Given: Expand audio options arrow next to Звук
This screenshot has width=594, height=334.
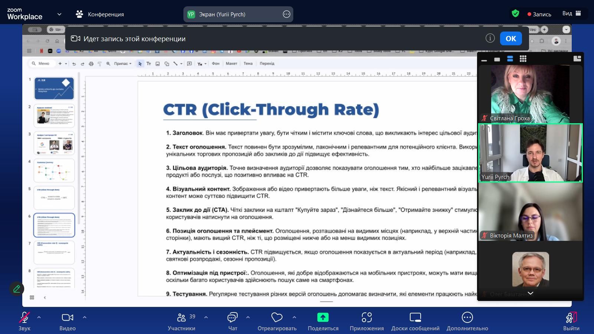Looking at the screenshot, I should pos(39,317).
